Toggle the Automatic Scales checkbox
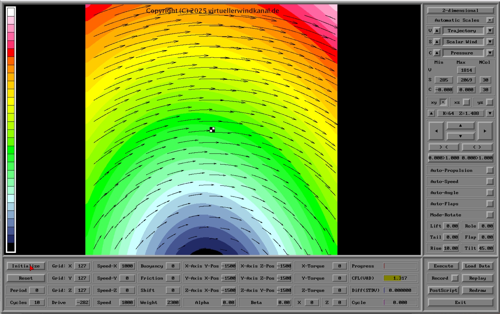The image size is (500, 314). click(x=490, y=20)
